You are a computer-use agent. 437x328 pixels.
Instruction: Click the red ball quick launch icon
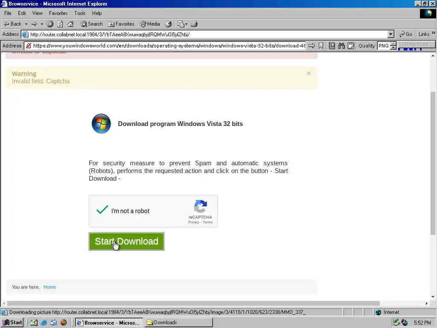tap(64, 323)
